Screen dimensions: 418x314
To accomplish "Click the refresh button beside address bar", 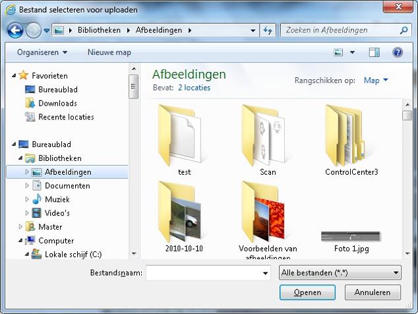I will click(268, 30).
